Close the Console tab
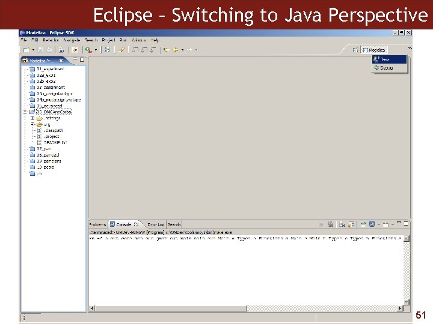This screenshot has height=324, width=433. 136,224
